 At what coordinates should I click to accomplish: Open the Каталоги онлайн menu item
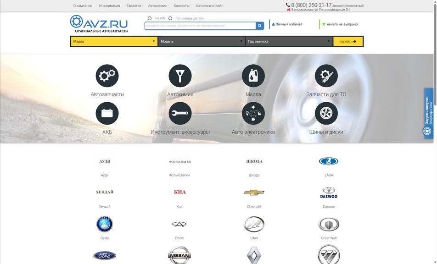click(x=210, y=5)
